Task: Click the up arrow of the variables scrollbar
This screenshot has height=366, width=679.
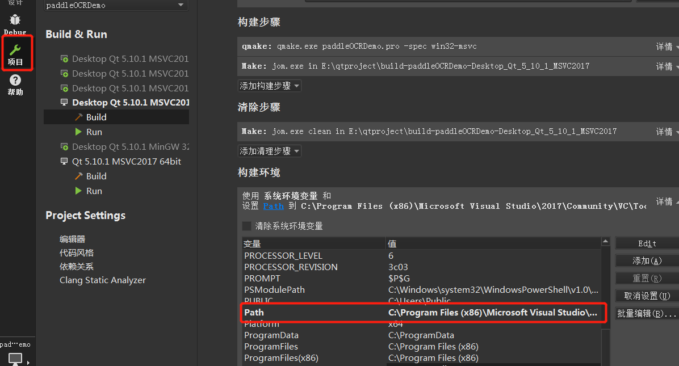Action: click(x=605, y=240)
